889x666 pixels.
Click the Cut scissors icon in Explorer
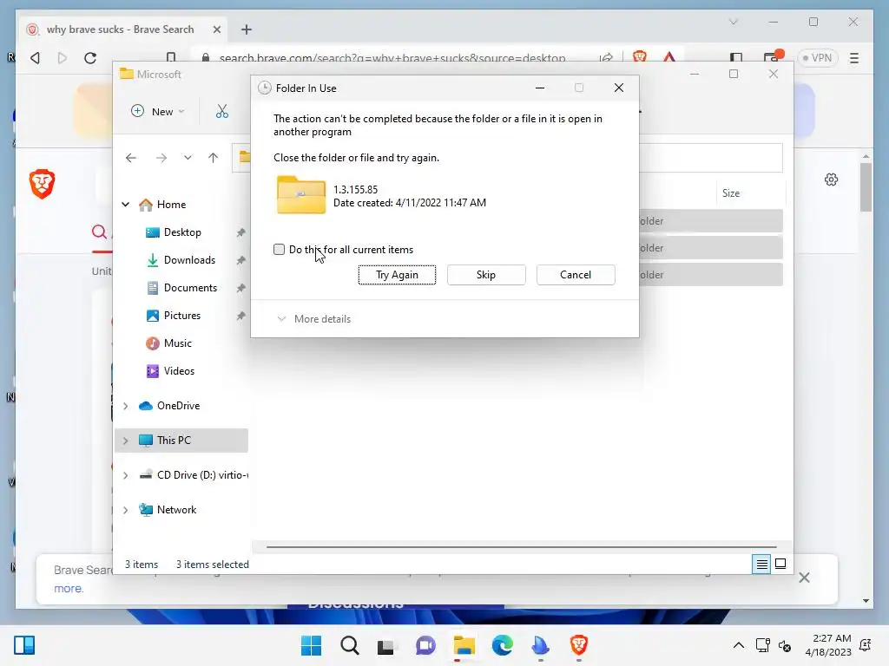point(221,112)
